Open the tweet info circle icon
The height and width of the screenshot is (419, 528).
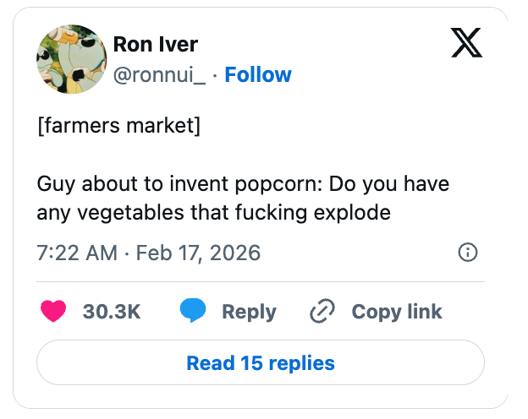point(468,252)
